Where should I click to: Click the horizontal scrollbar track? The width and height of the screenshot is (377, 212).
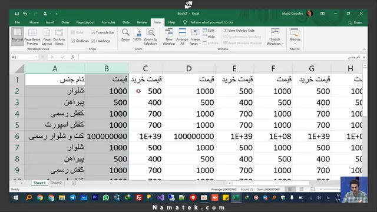[x=270, y=183]
